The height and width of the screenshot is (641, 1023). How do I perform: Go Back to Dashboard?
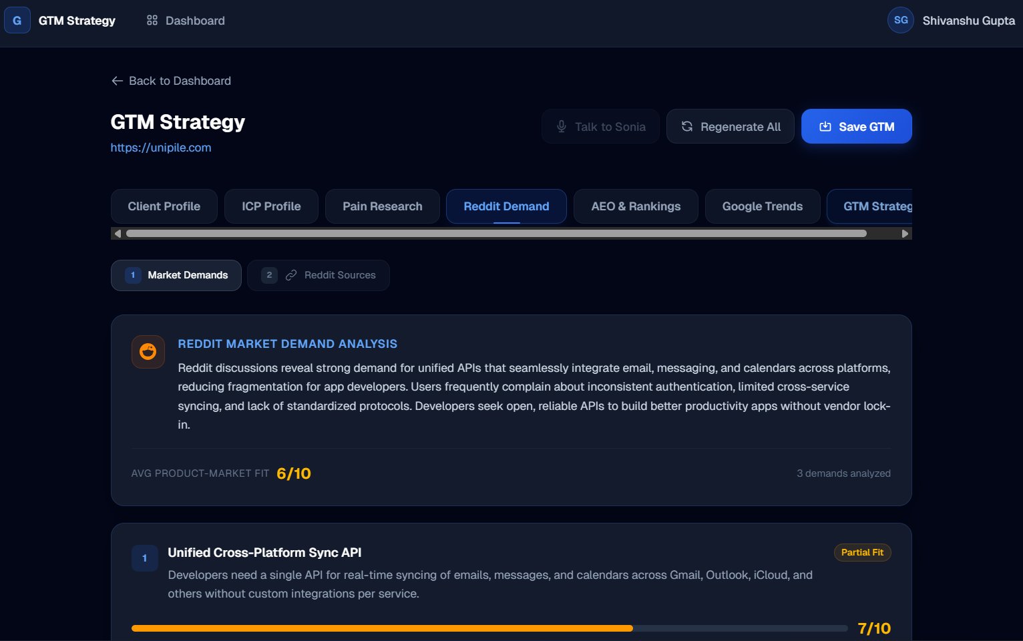pos(171,81)
